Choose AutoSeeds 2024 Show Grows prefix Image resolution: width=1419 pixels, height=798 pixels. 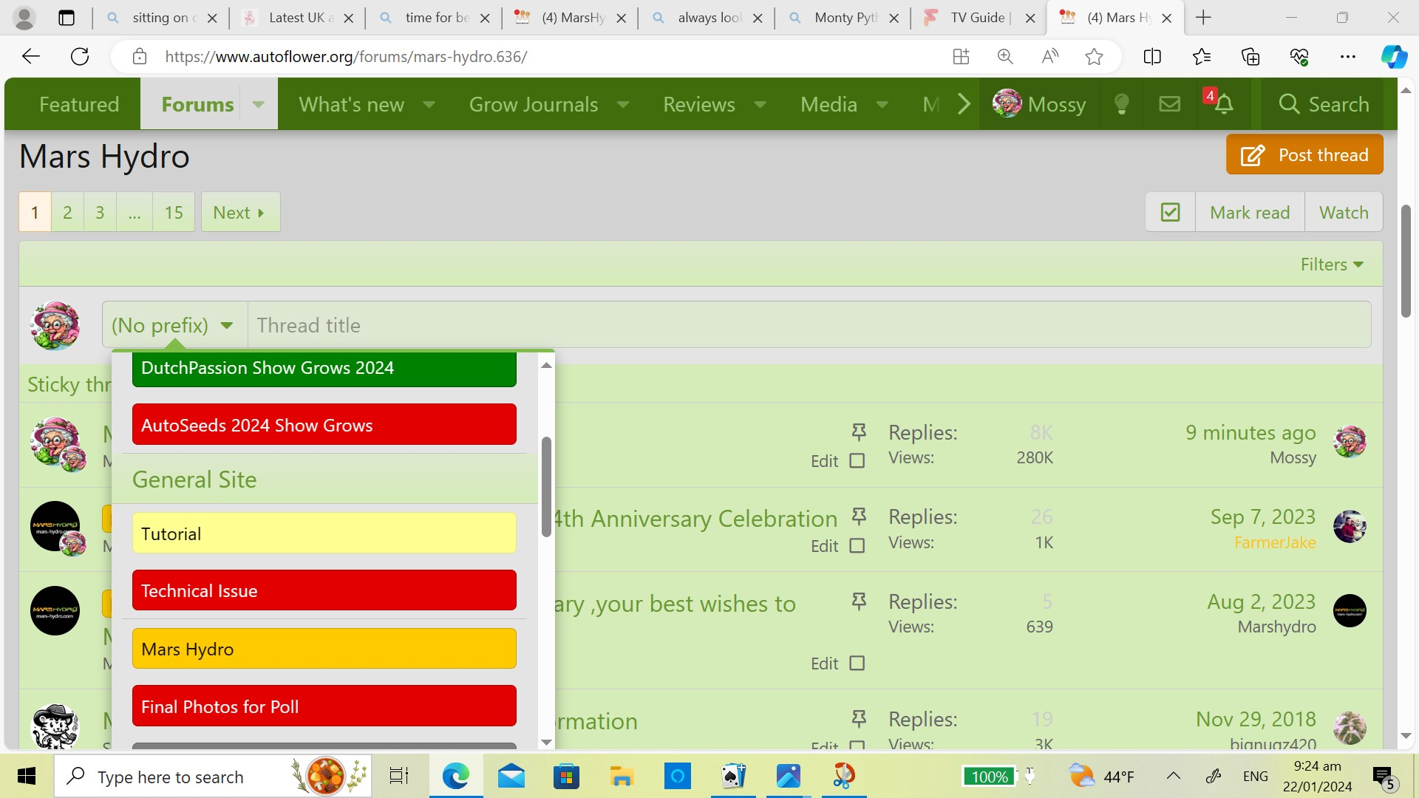pos(324,425)
